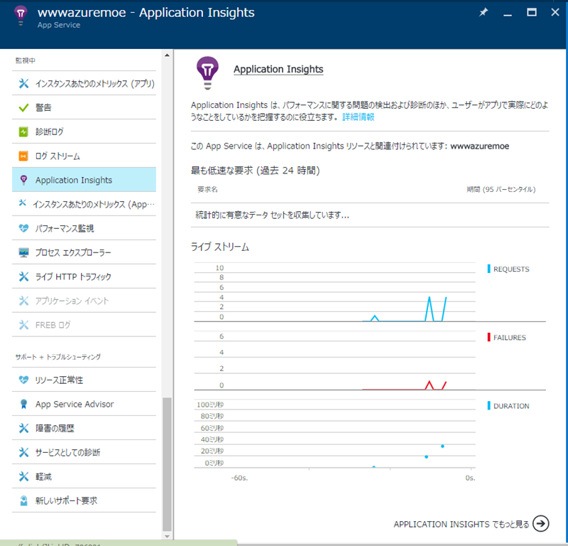Click the DURATION blue legend swatch

pyautogui.click(x=489, y=406)
